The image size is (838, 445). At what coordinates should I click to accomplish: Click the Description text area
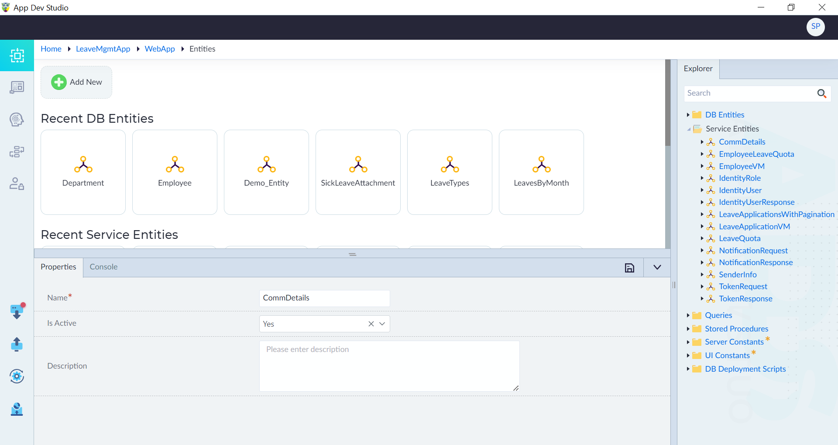point(389,366)
